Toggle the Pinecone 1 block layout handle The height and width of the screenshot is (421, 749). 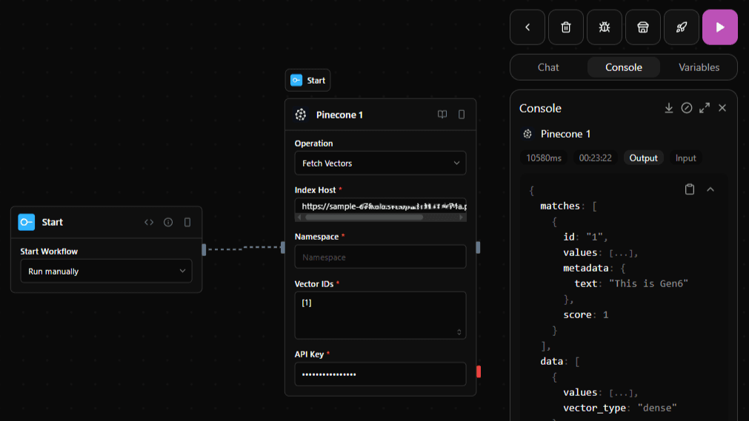coord(462,115)
